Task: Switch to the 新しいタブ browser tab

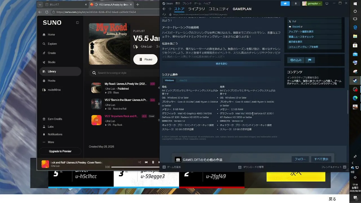Action: pos(66,5)
